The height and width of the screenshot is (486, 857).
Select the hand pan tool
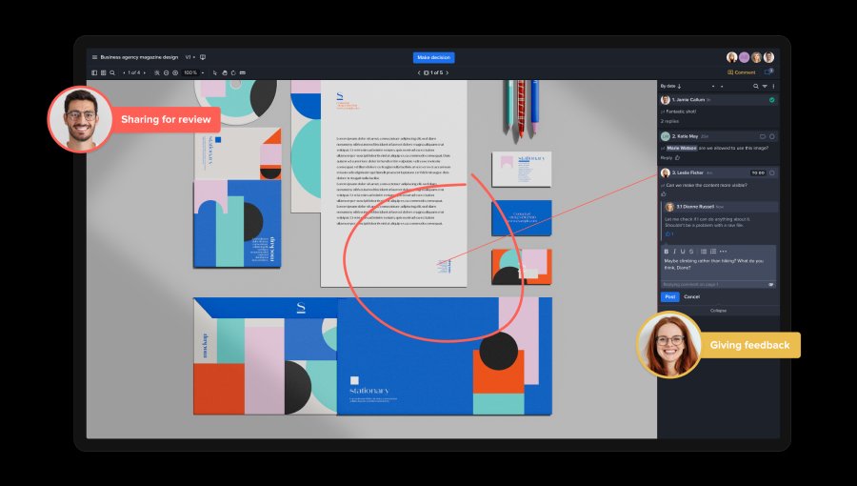tap(224, 72)
